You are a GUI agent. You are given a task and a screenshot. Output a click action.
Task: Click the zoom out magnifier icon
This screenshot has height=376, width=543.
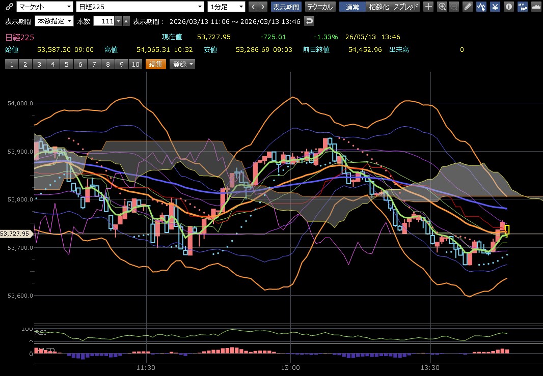pos(454,7)
